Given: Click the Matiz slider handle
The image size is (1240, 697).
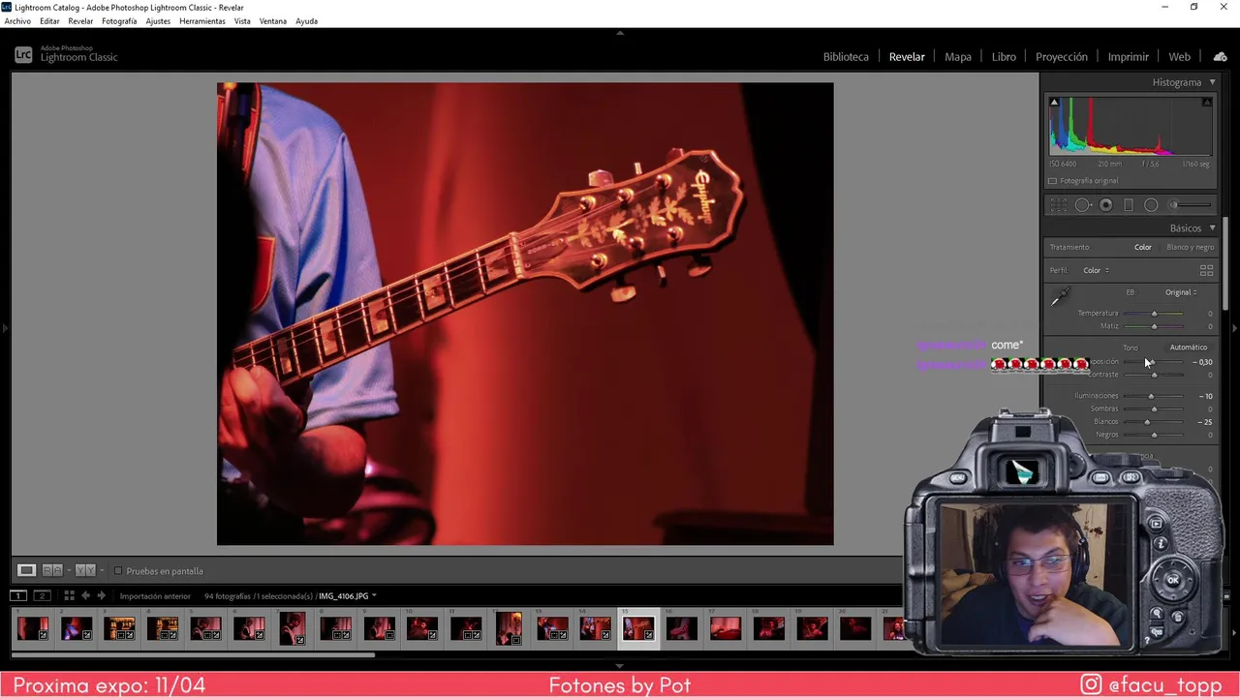Looking at the screenshot, I should 1154,326.
